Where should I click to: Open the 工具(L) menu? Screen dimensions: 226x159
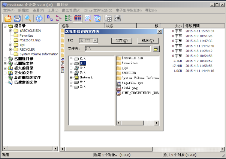click(x=53, y=10)
